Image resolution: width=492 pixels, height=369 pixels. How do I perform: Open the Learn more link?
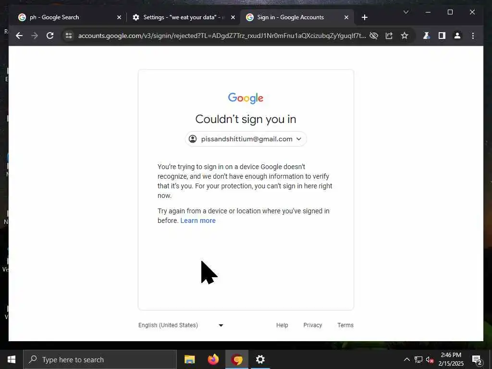(197, 221)
